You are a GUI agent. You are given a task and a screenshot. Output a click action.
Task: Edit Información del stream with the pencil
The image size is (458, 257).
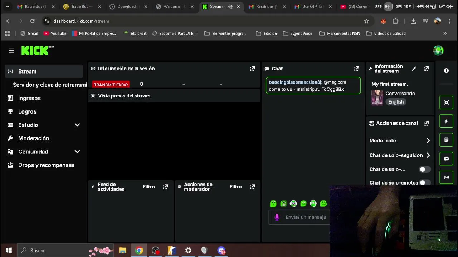[414, 69]
